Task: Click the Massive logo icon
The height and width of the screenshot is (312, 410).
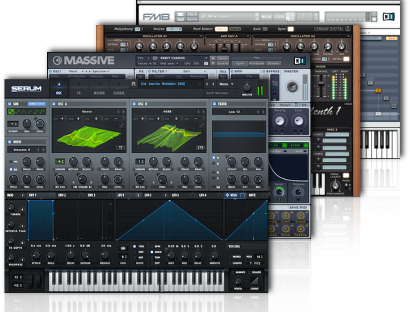Action: (x=57, y=61)
